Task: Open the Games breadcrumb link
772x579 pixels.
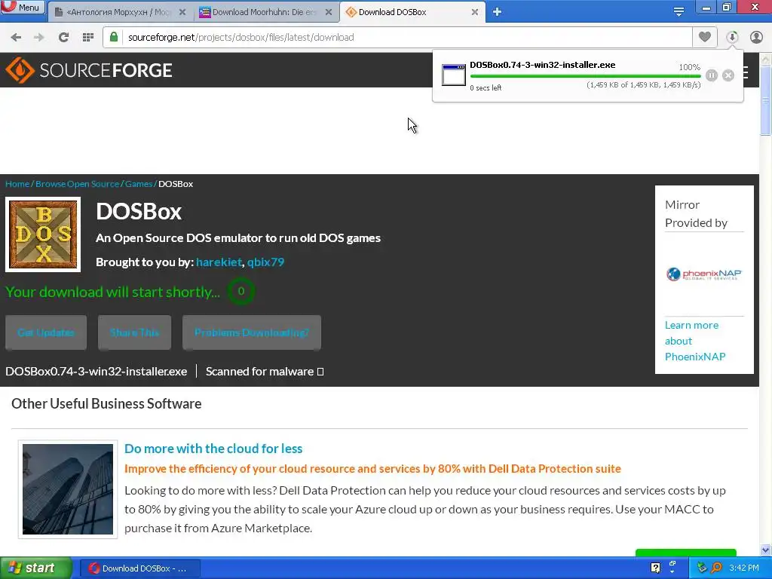Action: point(139,184)
